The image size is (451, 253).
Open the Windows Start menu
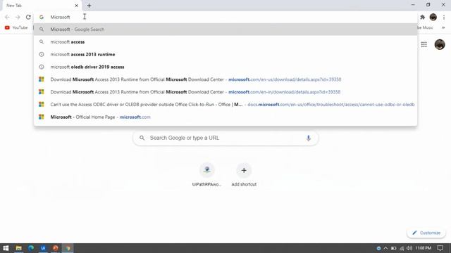pos(6,248)
